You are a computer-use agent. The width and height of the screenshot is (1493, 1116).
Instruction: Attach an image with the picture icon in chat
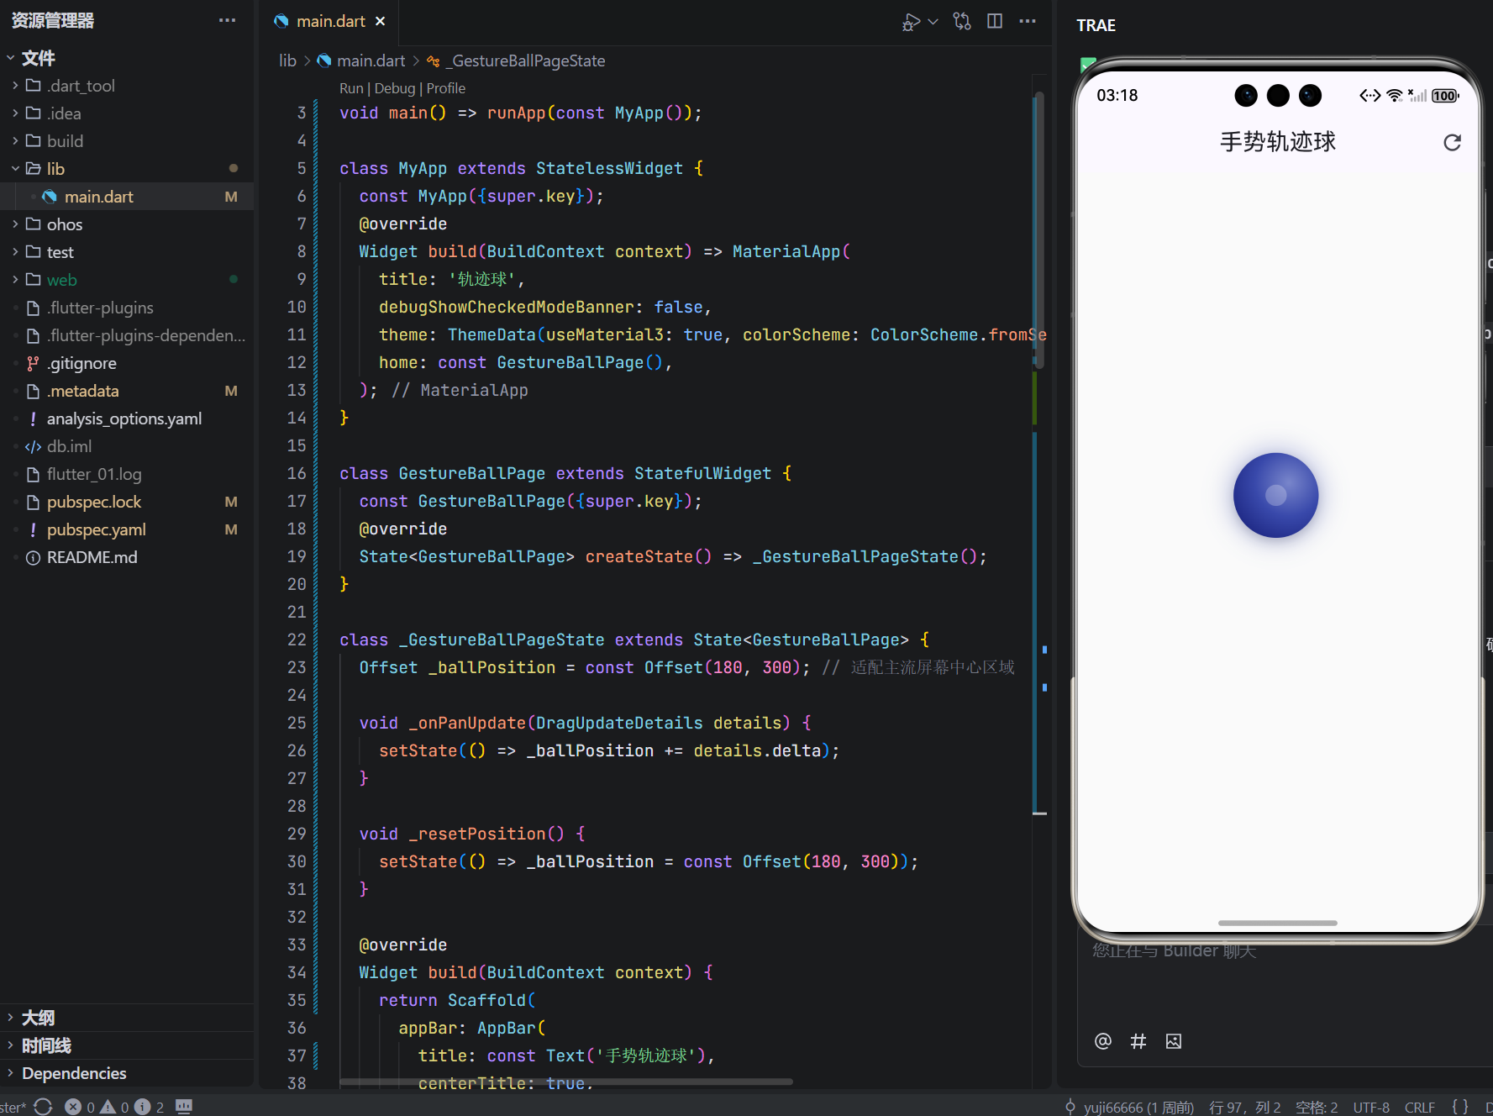tap(1174, 1041)
